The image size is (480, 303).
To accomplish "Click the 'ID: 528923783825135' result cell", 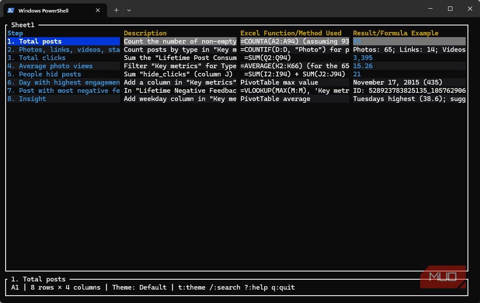I will (x=409, y=91).
